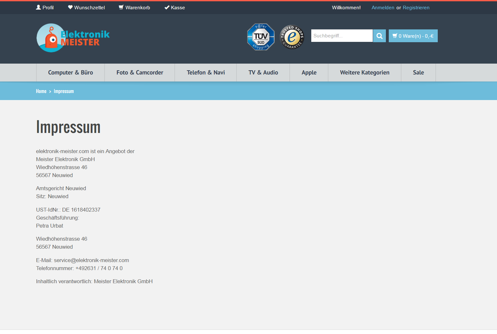Image resolution: width=497 pixels, height=334 pixels.
Task: Click the Impressum page heading
Action: [68, 127]
